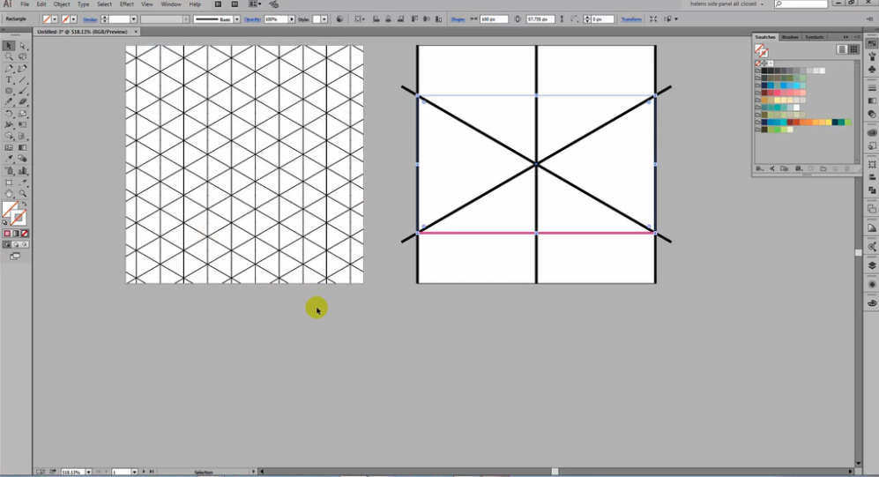Select the Zoom tool in toolbox
The width and height of the screenshot is (879, 477).
pyautogui.click(x=22, y=193)
